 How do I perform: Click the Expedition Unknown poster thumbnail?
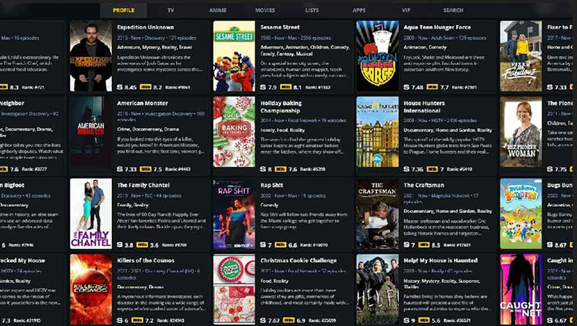coord(91,56)
